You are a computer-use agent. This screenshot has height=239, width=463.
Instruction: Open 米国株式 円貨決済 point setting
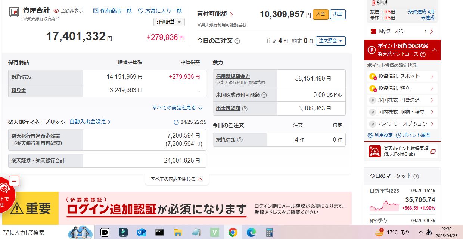pyautogui.click(x=402, y=100)
